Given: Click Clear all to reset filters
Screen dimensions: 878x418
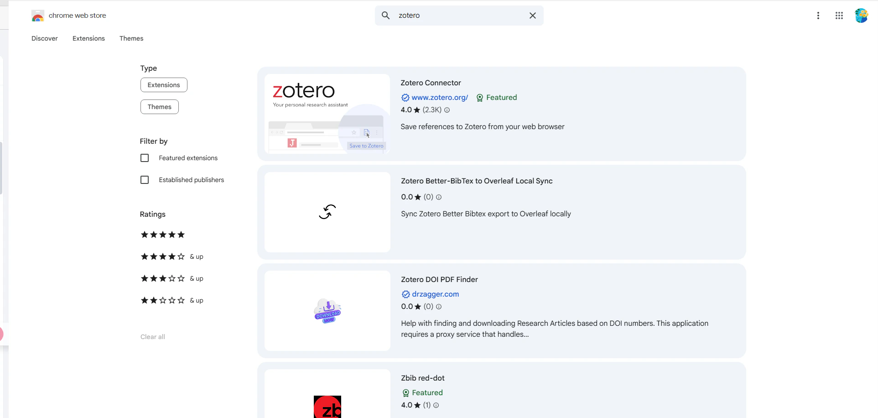Looking at the screenshot, I should point(152,337).
